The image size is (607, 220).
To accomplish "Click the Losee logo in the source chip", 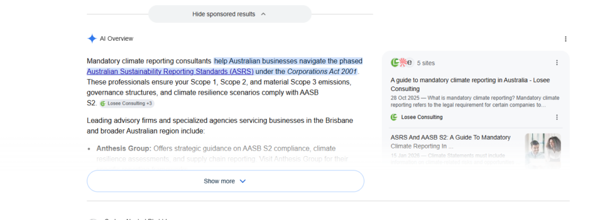I will point(103,103).
